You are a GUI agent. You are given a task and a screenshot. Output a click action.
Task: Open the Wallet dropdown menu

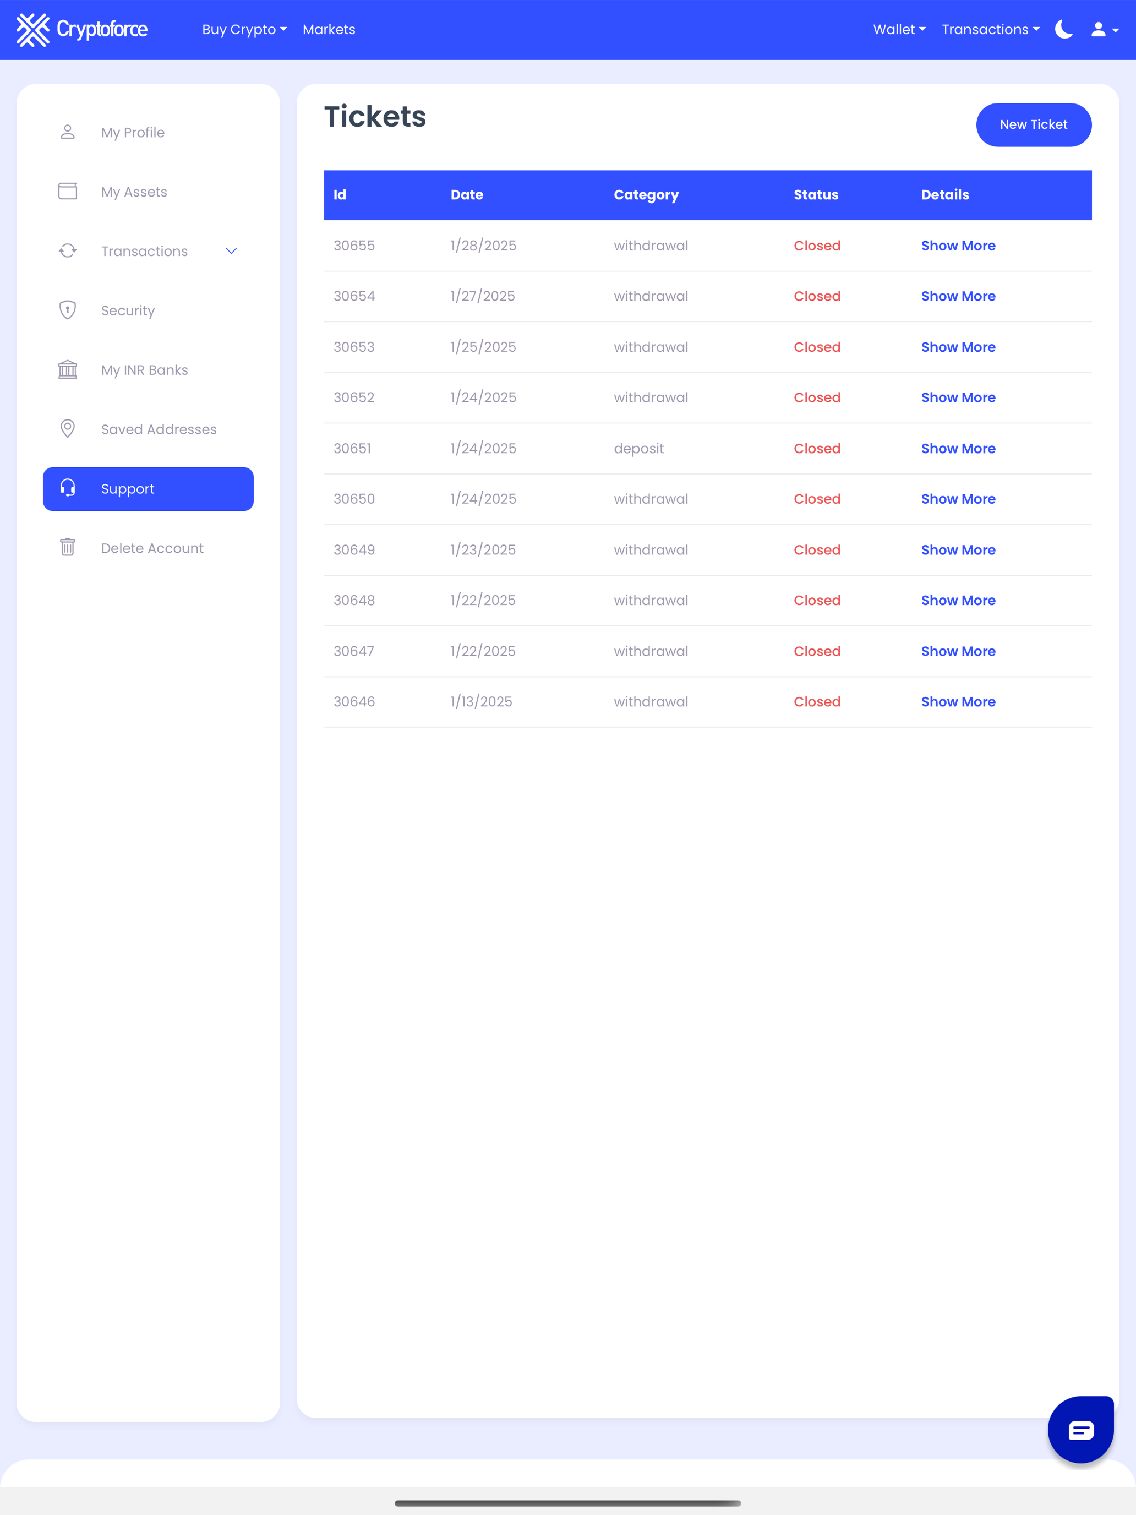899,29
